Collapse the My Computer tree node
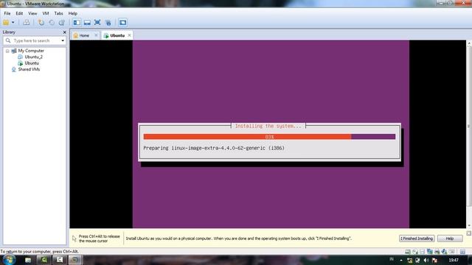Viewport: 472px width, 265px height. coord(7,51)
